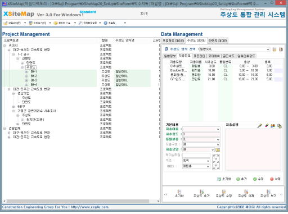Viewport: 288px width, 214px height.
Task: Select the 건설업체 root node
Action: 15,129
